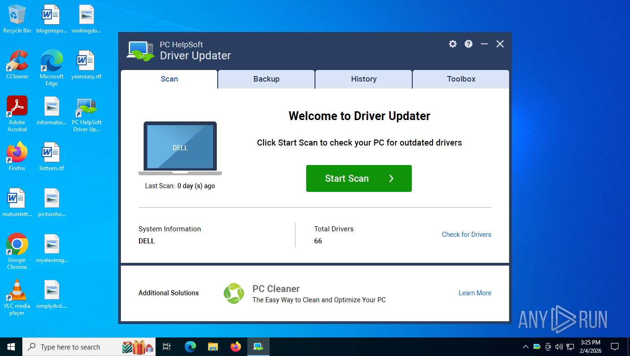
Task: Minimize the Driver Updater window
Action: click(x=484, y=44)
